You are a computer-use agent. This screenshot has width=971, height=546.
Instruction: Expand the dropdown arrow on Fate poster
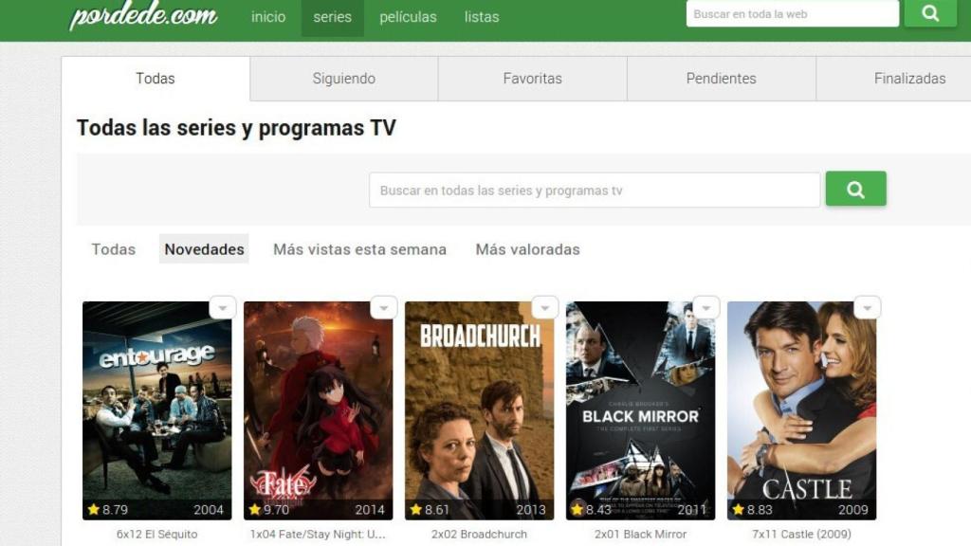point(384,308)
